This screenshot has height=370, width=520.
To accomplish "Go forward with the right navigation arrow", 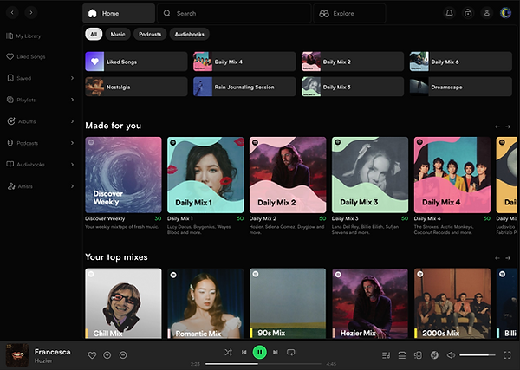I will [31, 13].
